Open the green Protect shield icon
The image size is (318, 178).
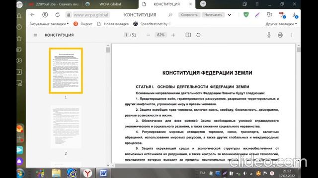click(x=246, y=14)
